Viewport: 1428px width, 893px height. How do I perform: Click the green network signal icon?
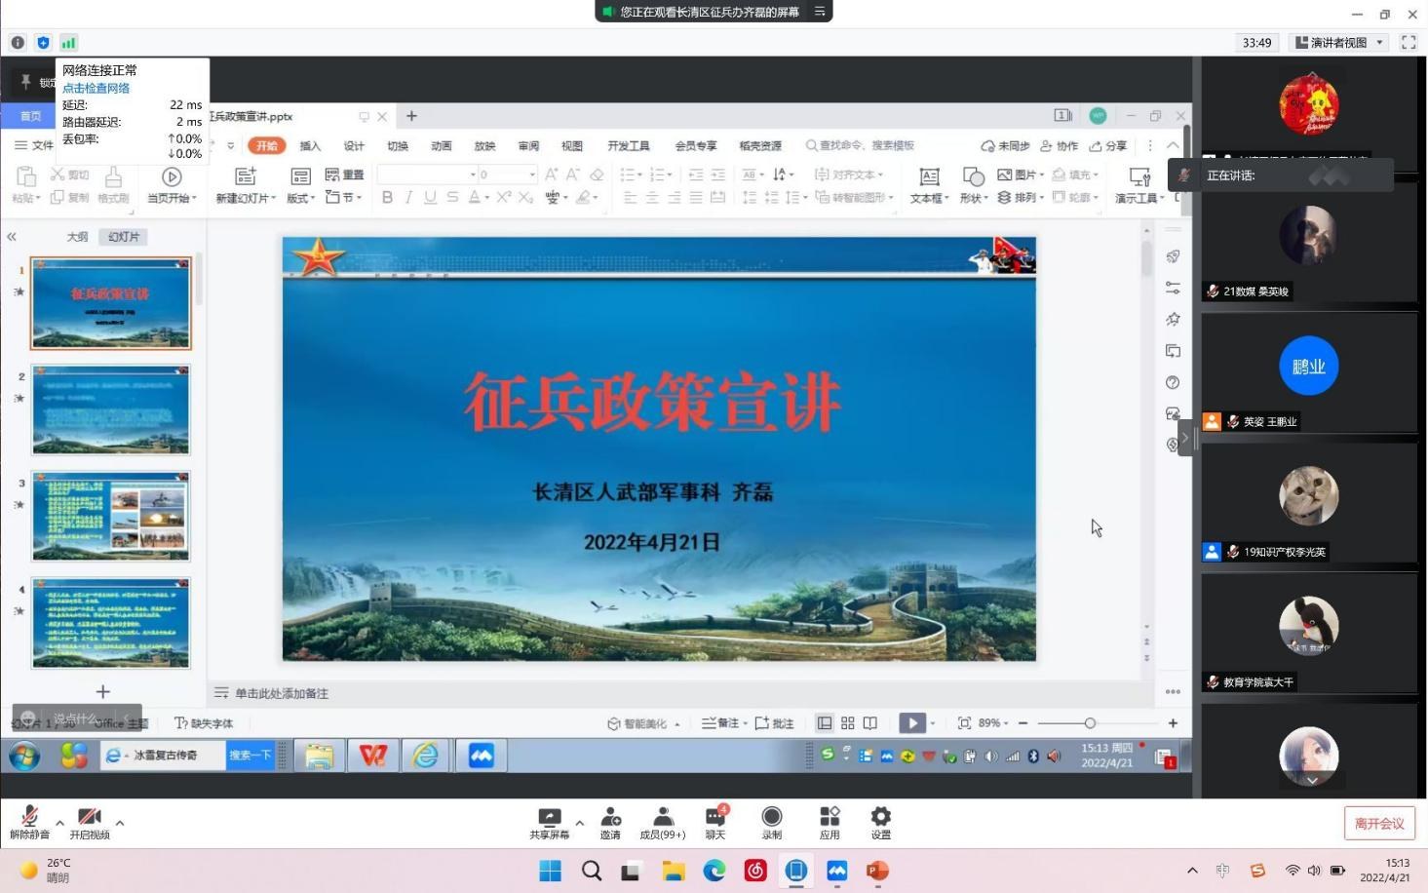pos(68,43)
